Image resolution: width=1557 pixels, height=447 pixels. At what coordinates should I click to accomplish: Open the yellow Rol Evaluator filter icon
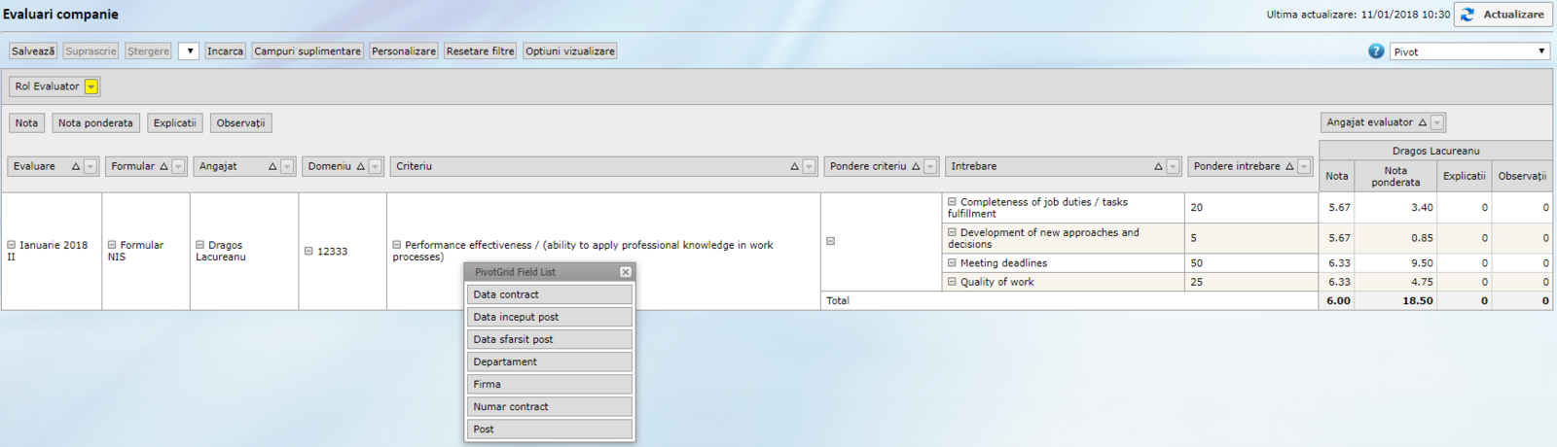click(91, 86)
